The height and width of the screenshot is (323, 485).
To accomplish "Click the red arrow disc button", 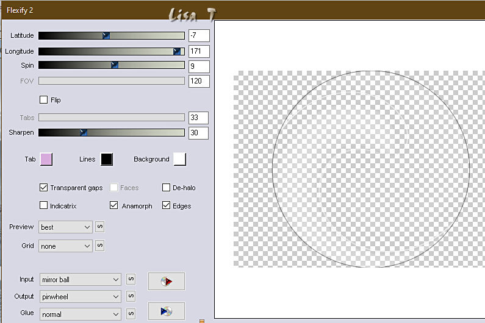I will click(167, 282).
